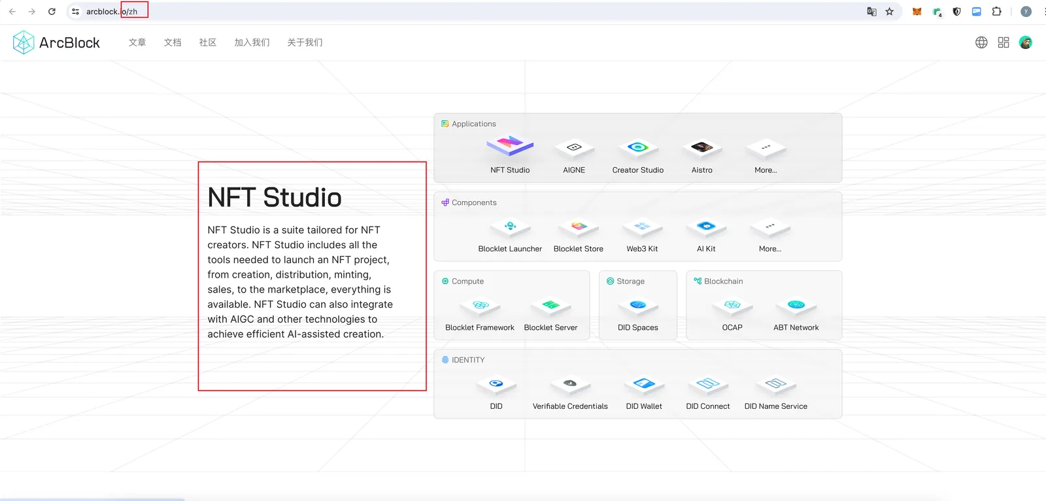Select the Creator Studio application icon
Screen dimensions: 1046x501
638,148
